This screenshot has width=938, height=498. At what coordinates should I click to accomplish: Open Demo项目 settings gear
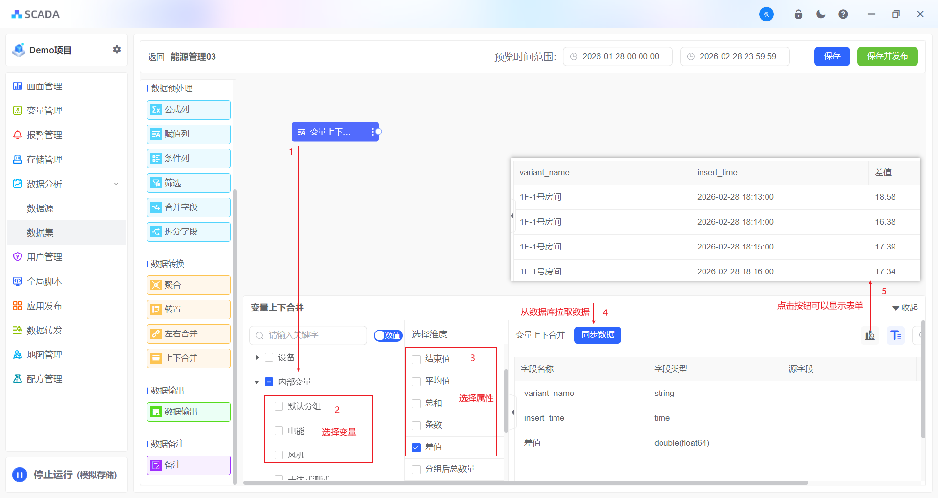tap(117, 49)
